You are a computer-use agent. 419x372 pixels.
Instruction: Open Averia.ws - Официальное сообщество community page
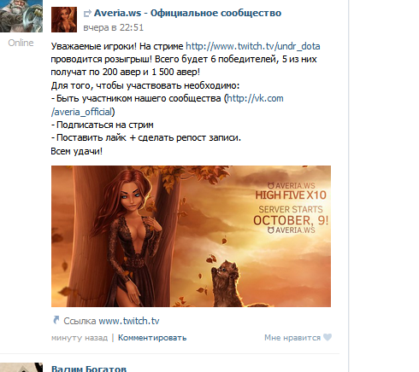(x=187, y=13)
